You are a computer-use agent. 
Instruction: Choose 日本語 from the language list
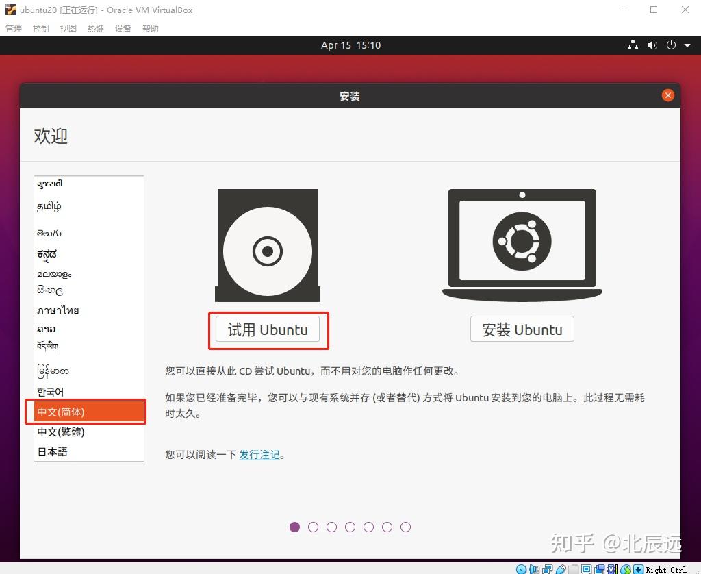click(x=89, y=451)
